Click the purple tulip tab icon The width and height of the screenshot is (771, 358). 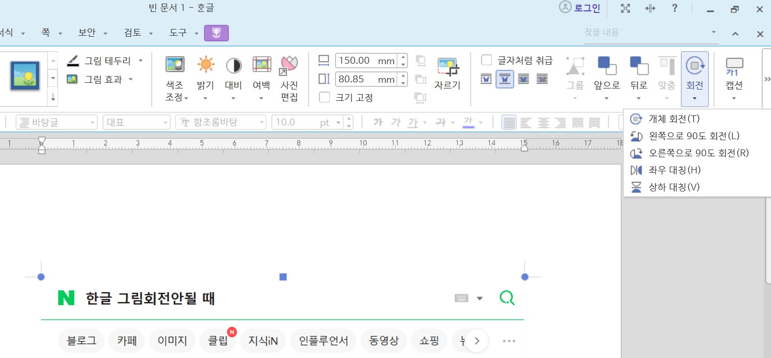tap(216, 33)
